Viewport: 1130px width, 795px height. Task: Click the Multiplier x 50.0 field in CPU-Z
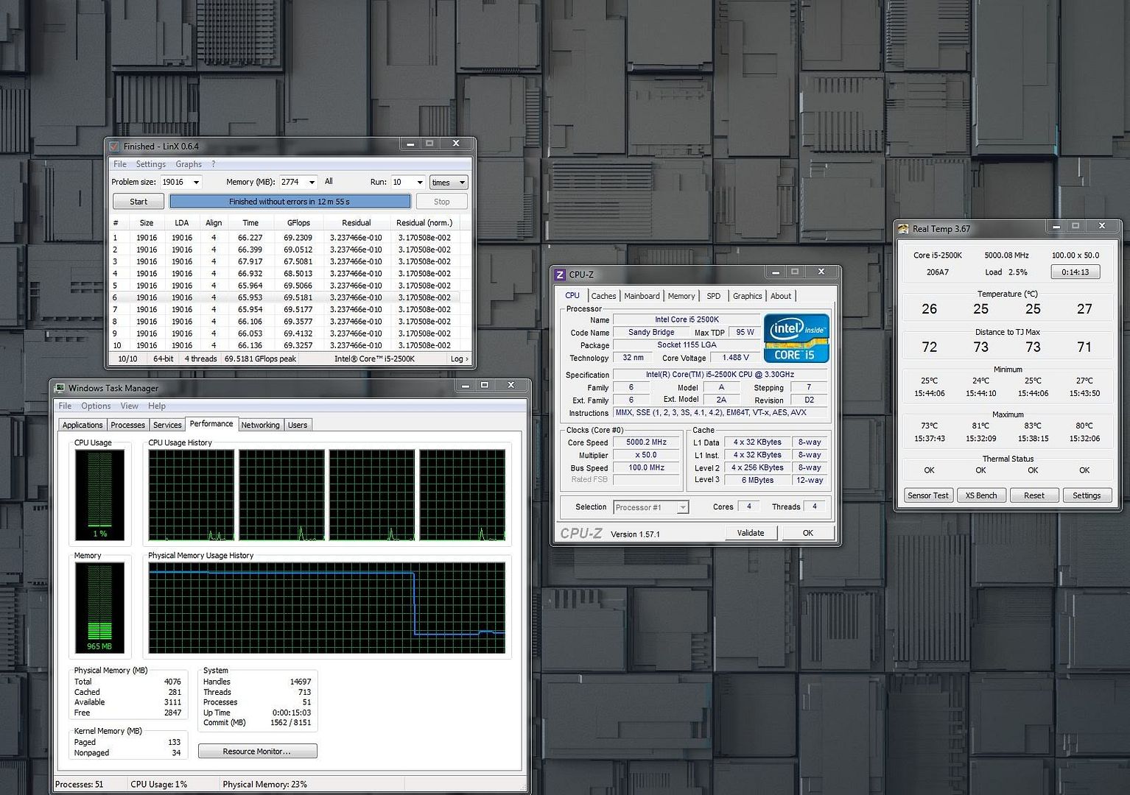tap(646, 455)
